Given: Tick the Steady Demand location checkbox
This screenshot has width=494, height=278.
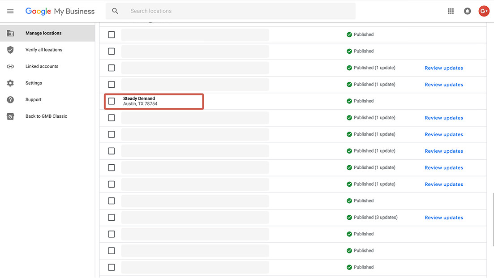Looking at the screenshot, I should (112, 101).
